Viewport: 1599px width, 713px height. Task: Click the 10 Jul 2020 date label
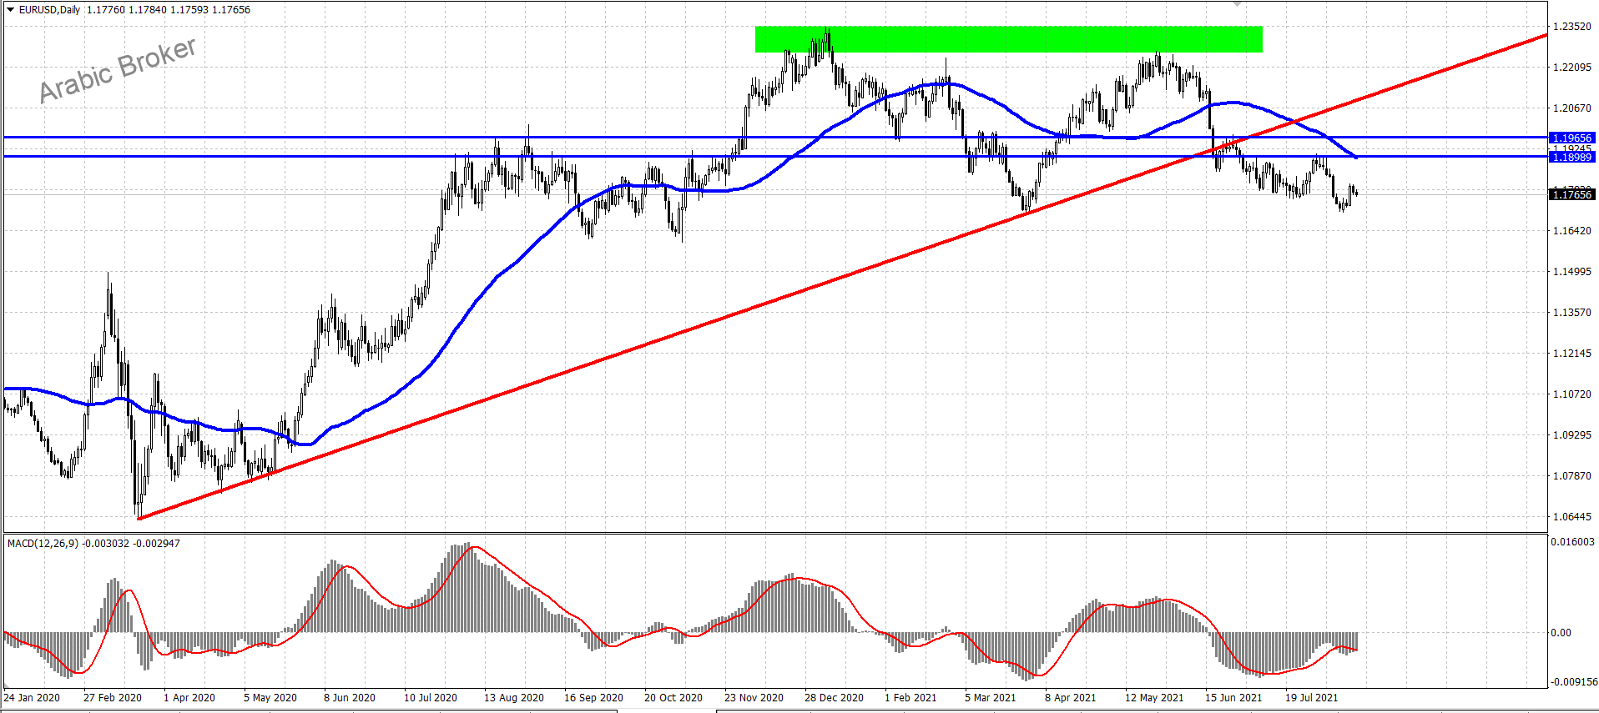click(430, 697)
